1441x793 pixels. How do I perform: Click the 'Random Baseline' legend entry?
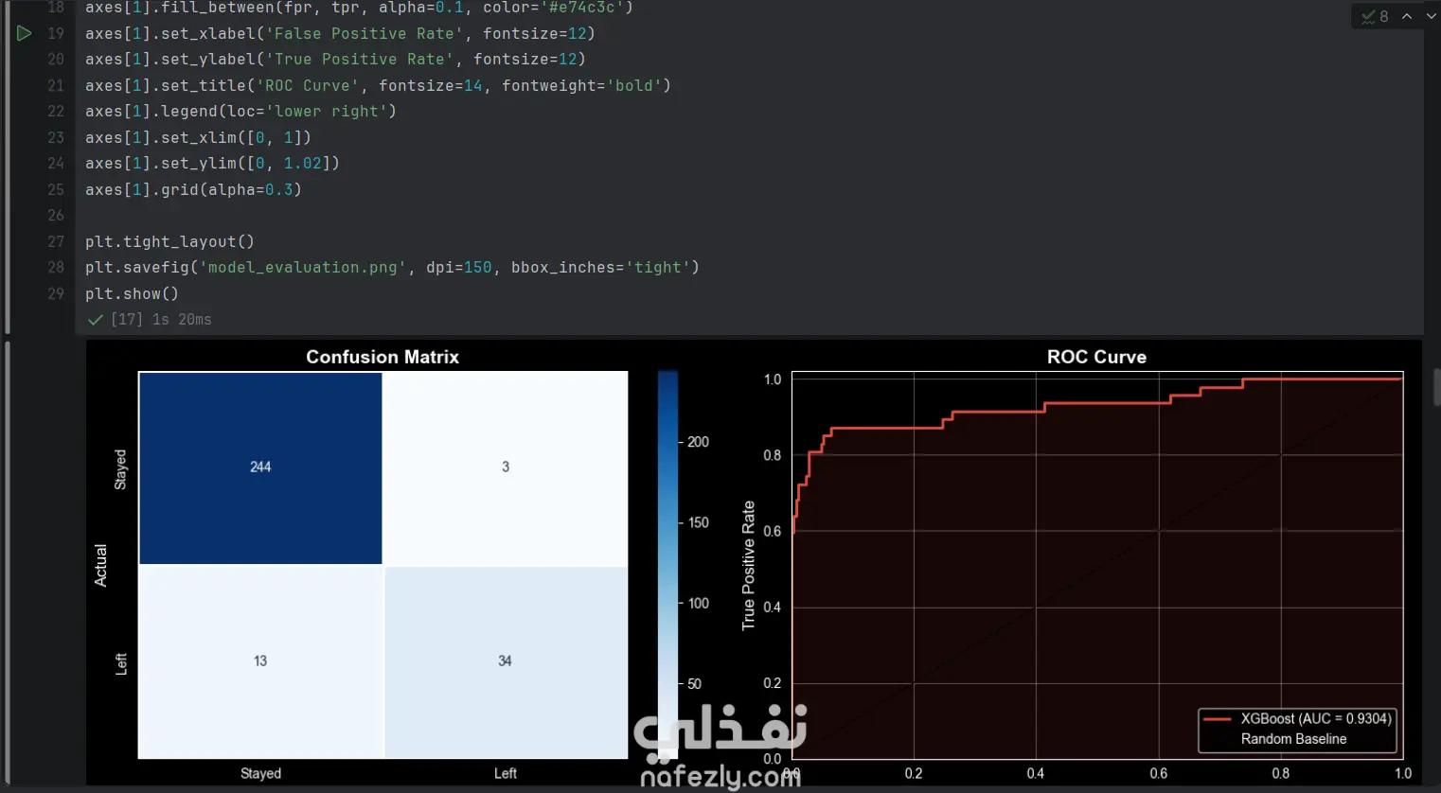click(x=1293, y=739)
